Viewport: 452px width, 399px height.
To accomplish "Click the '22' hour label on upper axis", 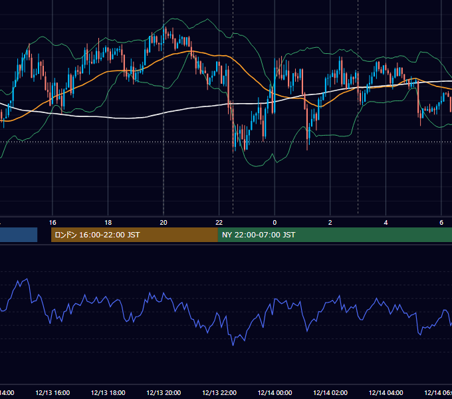I will point(219,223).
